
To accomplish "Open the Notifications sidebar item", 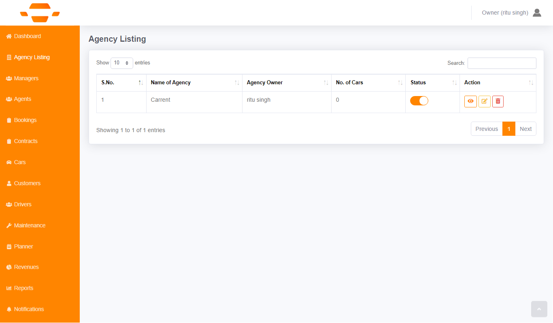I will (29, 309).
